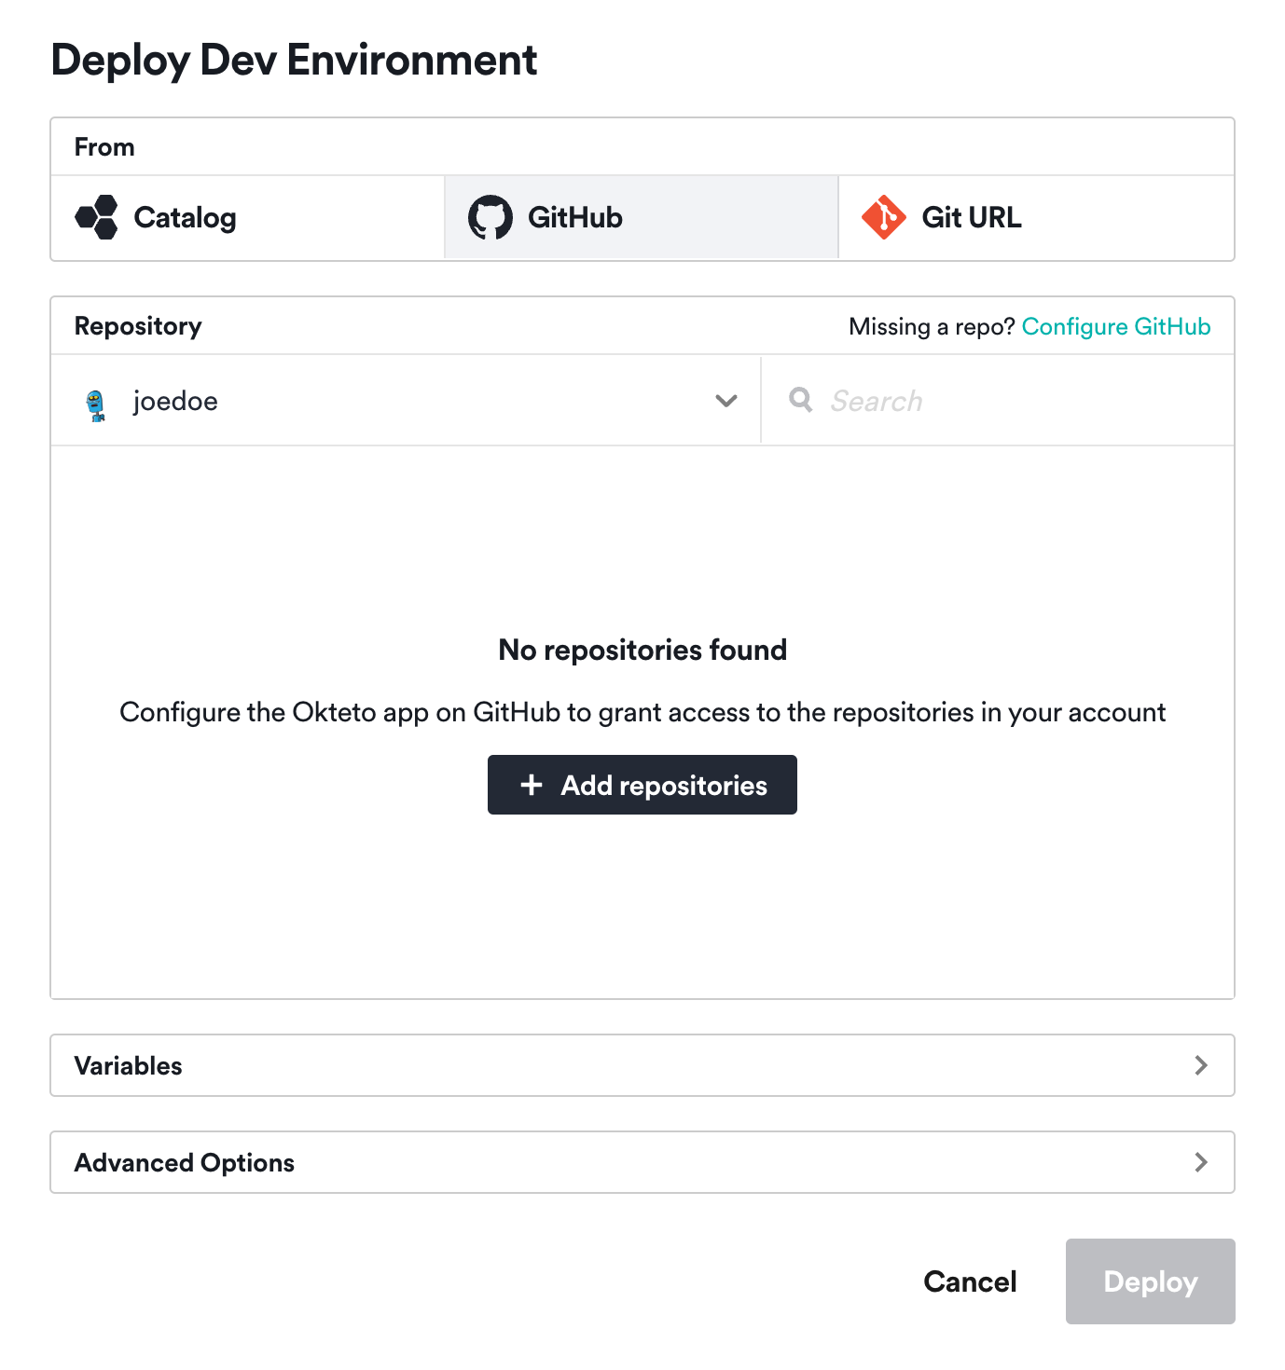Viewport: 1285px width, 1370px height.
Task: Open the Configure GitHub link
Action: tap(1115, 326)
